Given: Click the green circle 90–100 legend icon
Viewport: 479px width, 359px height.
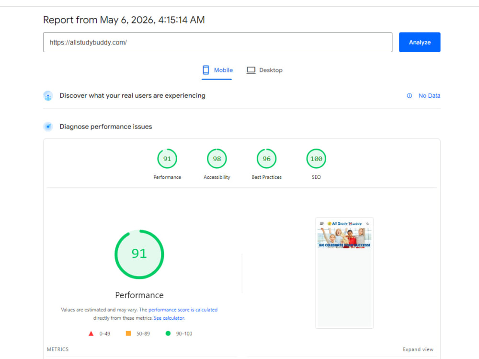Looking at the screenshot, I should [x=168, y=333].
